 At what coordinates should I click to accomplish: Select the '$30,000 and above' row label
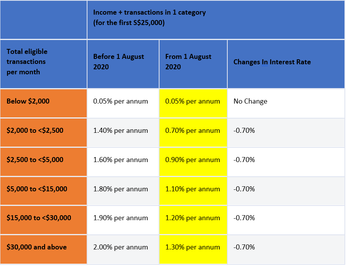coord(37,247)
